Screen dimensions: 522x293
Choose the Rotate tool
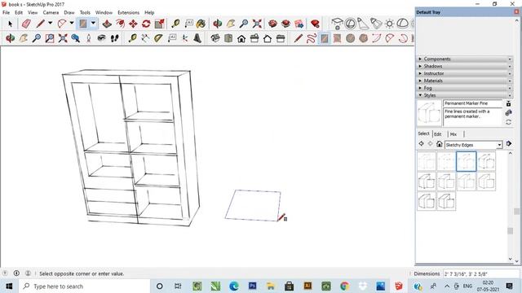point(146,24)
